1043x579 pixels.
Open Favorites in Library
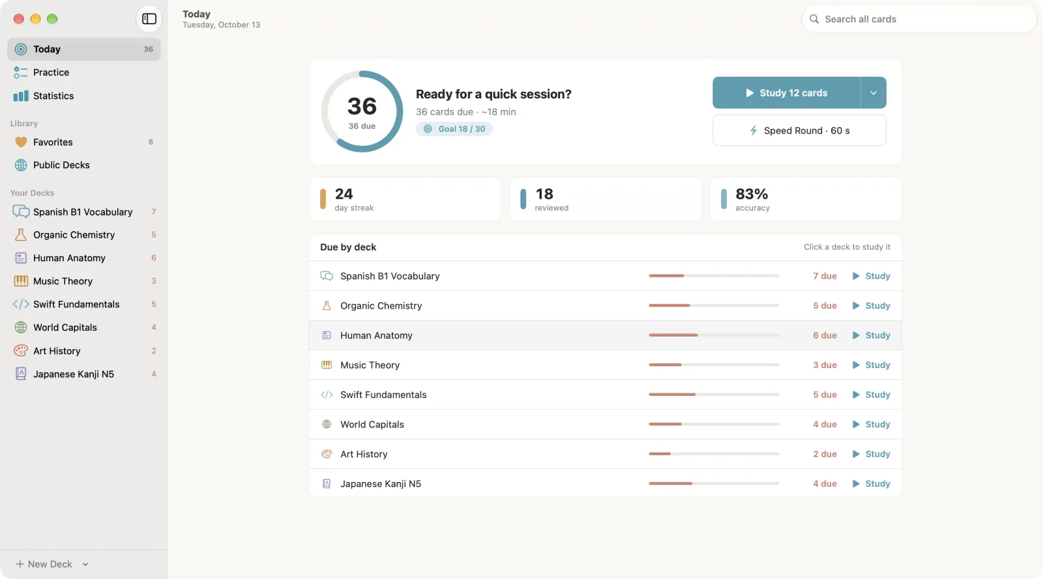(x=84, y=142)
